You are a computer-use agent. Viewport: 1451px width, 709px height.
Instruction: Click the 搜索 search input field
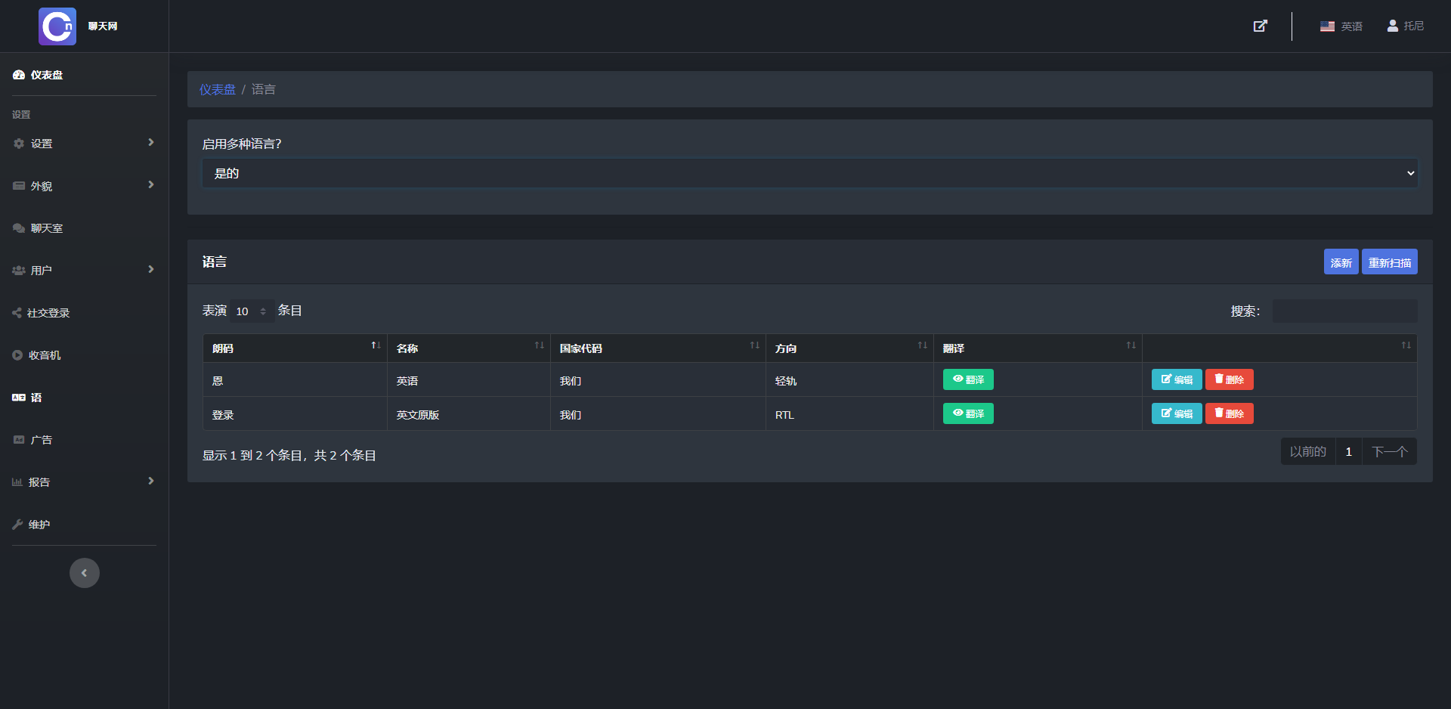pos(1344,311)
